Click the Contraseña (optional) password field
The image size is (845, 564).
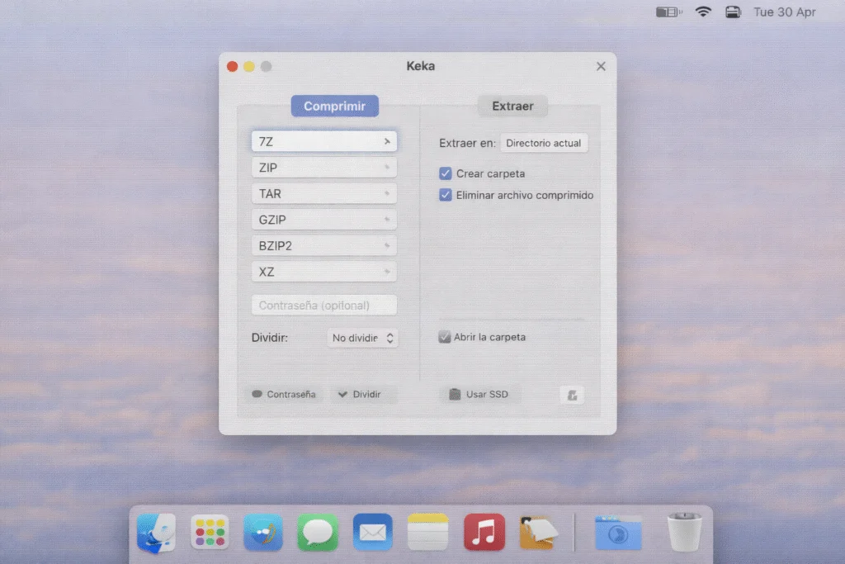(323, 306)
